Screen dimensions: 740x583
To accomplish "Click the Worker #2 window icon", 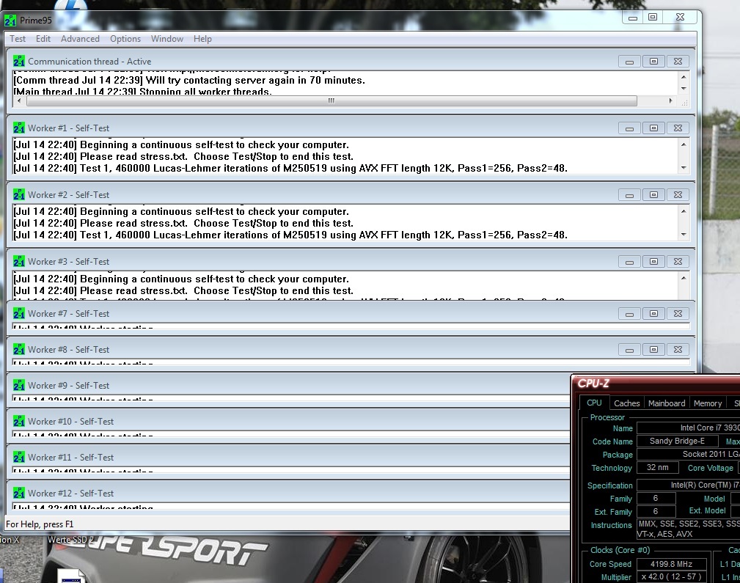I will click(19, 194).
